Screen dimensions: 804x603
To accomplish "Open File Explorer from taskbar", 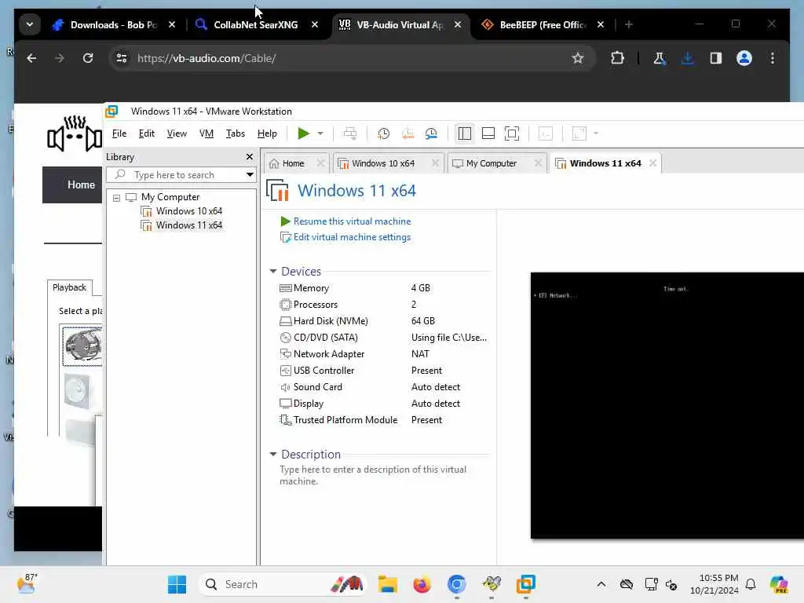I will (x=388, y=584).
